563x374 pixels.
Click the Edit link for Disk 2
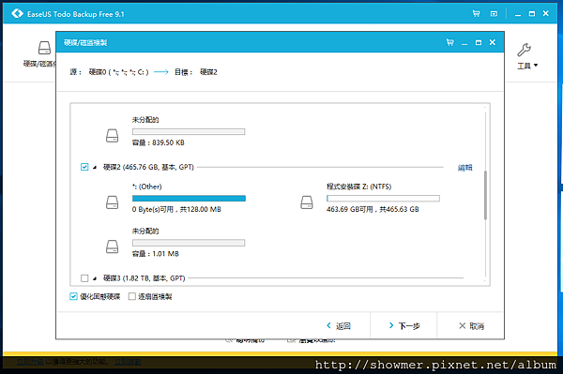465,168
